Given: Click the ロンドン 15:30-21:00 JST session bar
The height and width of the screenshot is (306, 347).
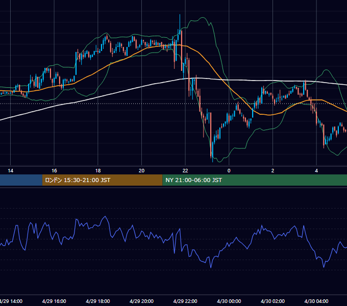Looking at the screenshot, I should (102, 180).
